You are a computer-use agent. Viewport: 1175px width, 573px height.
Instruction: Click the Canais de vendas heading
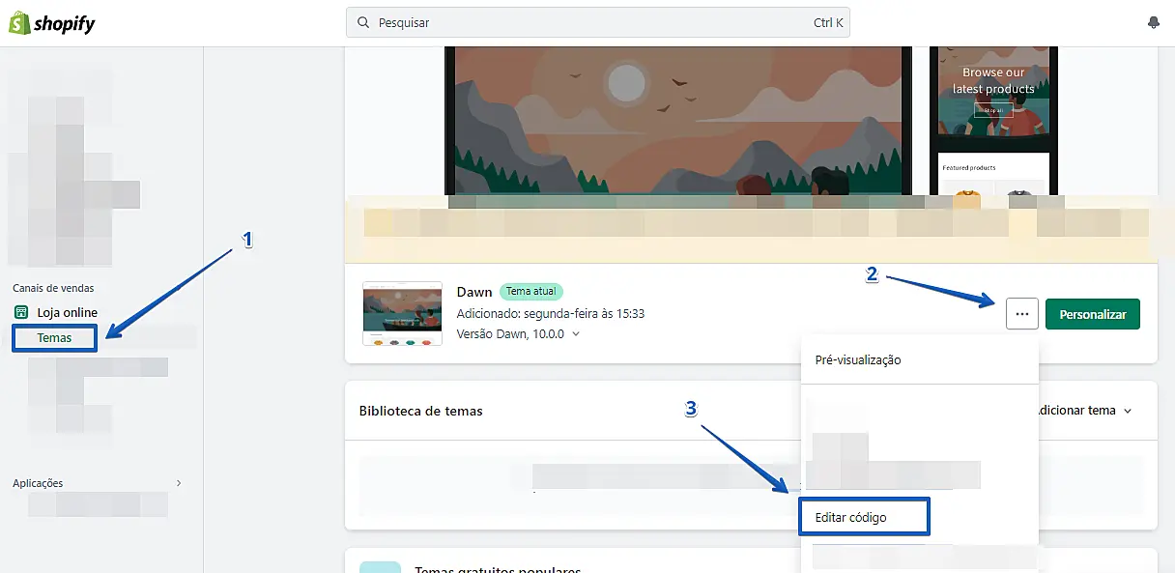53,288
